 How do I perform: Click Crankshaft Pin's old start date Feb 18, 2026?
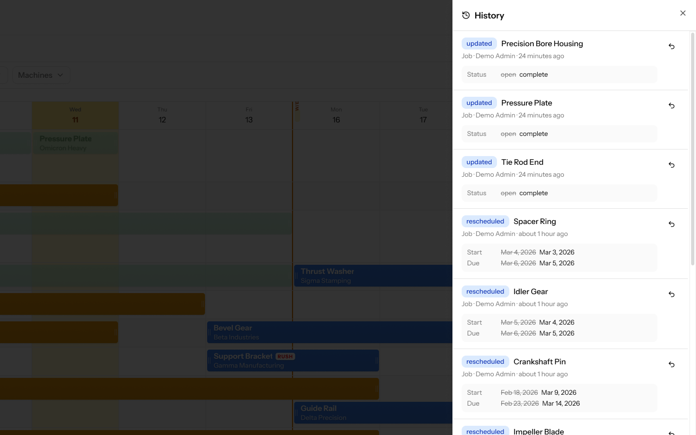(519, 393)
